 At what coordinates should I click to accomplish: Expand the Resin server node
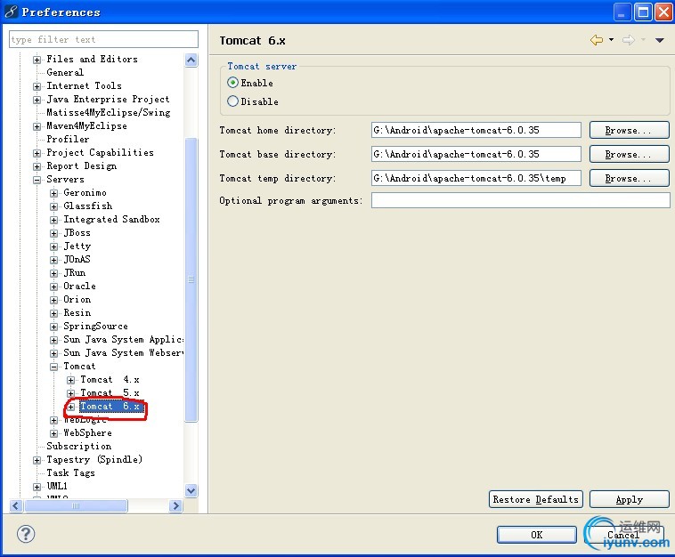[x=53, y=313]
